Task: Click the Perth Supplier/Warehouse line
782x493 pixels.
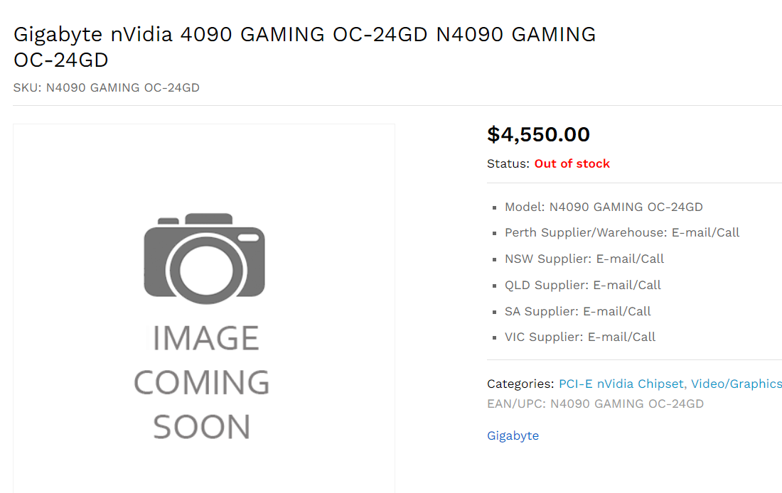Action: coord(622,233)
